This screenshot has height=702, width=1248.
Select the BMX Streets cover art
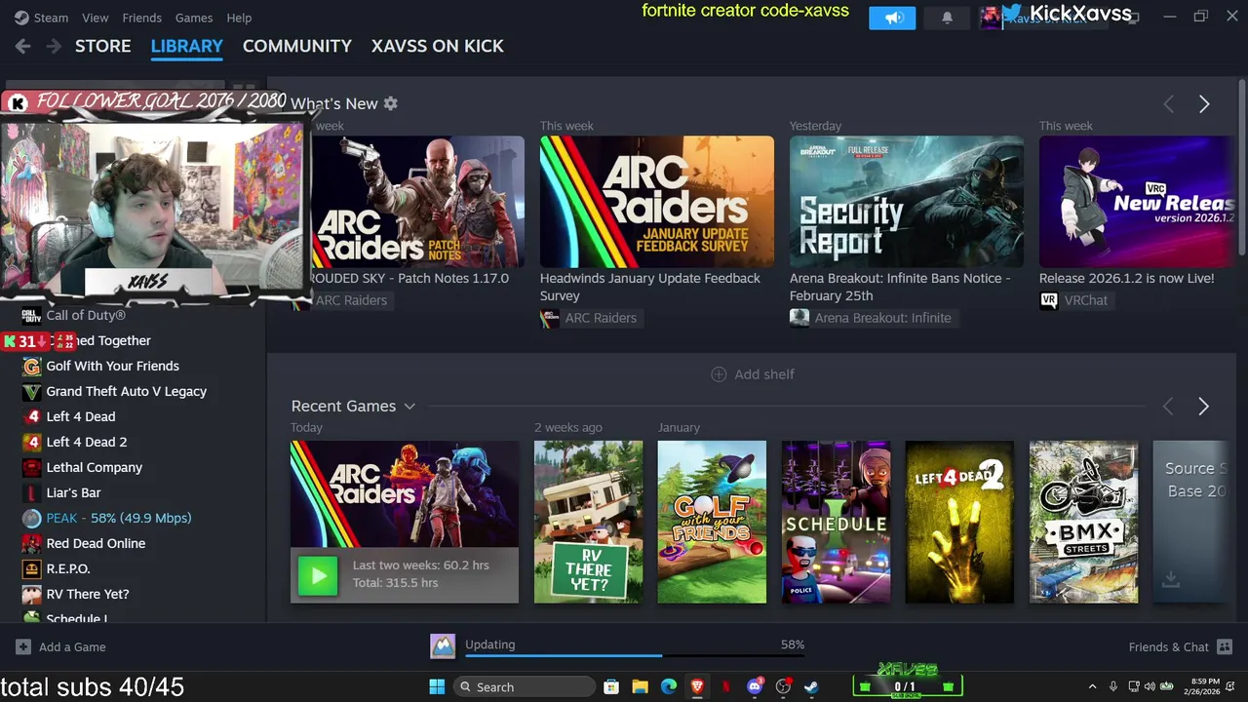(1083, 522)
